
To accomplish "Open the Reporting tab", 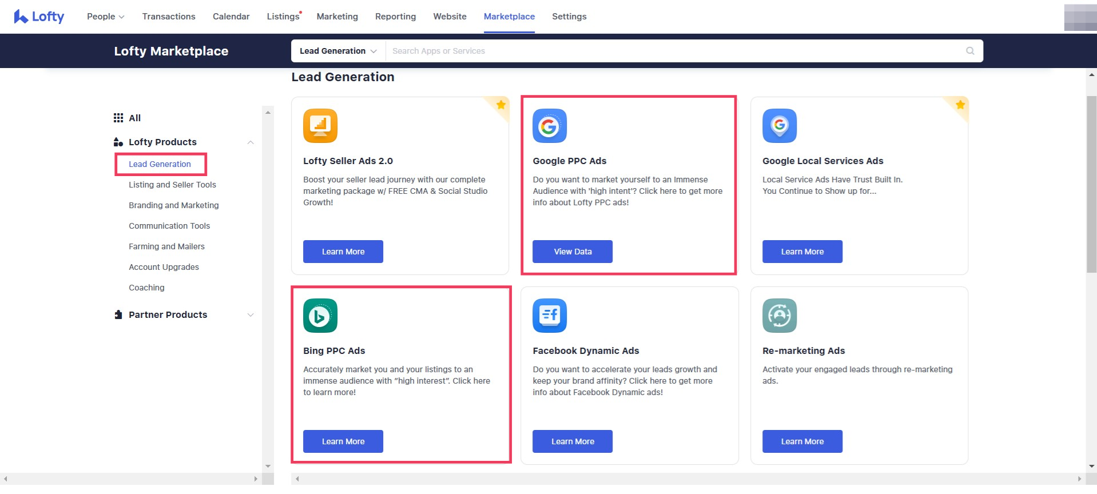I will [x=395, y=17].
